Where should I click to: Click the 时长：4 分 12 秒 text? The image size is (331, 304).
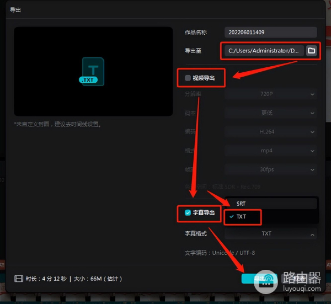[46, 279]
